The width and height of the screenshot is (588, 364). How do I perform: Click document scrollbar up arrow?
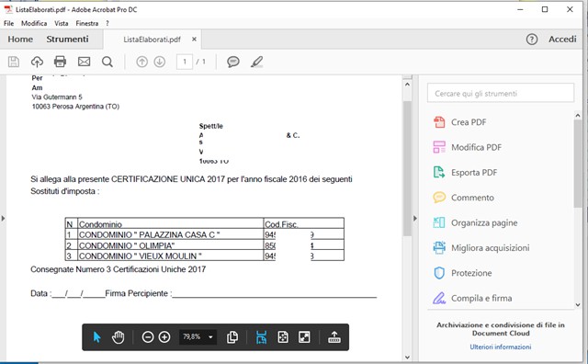pyautogui.click(x=407, y=85)
